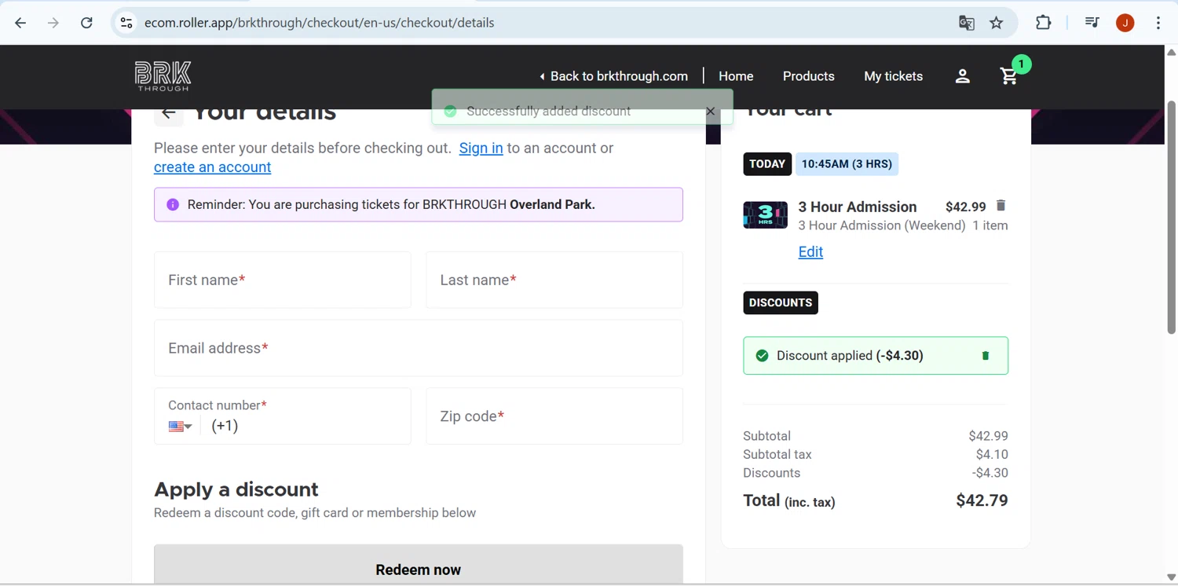
Task: Click the scrollbar down arrow
Action: coord(1171,578)
